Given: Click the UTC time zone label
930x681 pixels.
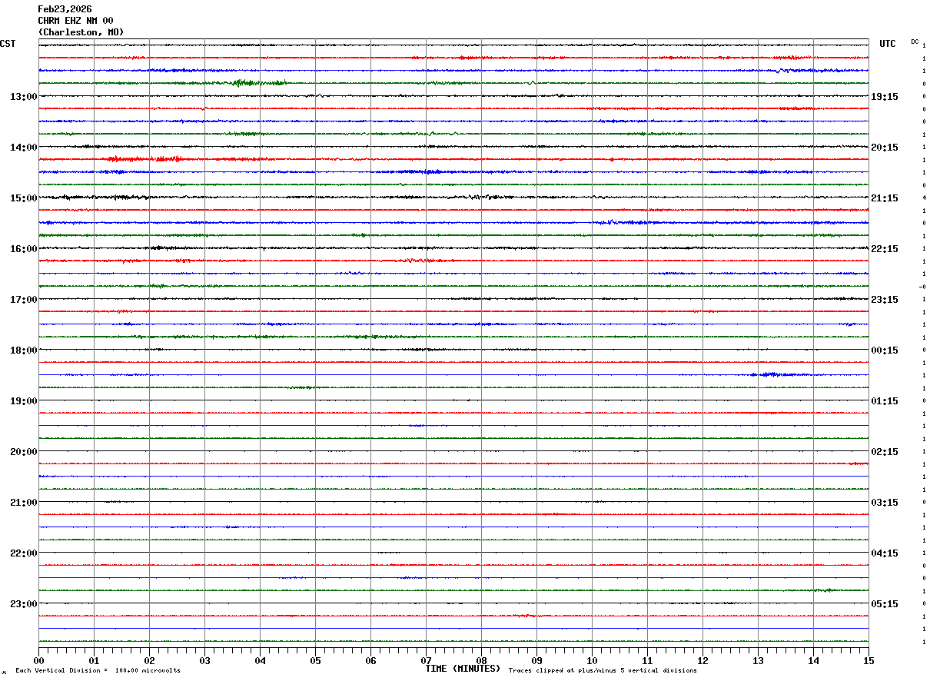Looking at the screenshot, I should tap(888, 44).
